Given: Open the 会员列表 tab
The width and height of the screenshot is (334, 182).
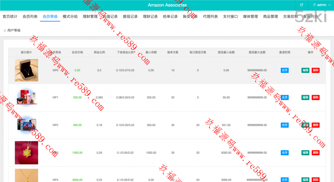Looking at the screenshot, I should (x=30, y=17).
